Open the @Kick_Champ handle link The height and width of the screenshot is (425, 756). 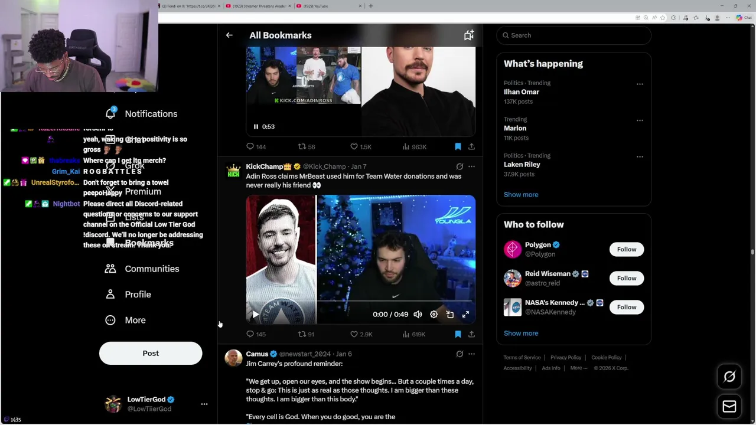click(x=324, y=166)
